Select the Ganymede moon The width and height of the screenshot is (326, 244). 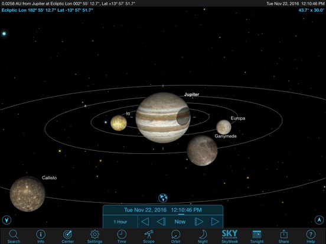[202, 150]
